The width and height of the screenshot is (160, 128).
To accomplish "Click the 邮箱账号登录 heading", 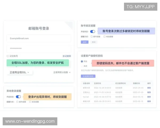I will pyautogui.click(x=39, y=28).
